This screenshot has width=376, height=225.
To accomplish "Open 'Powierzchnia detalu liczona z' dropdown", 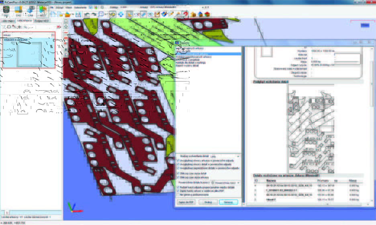I will click(225, 182).
